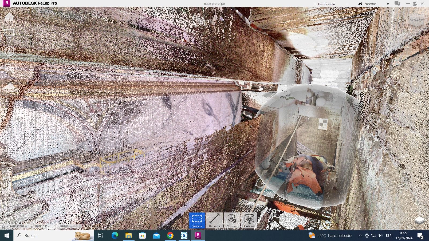Activate the Distancia measurement tool
429x241 pixels.
click(214, 220)
